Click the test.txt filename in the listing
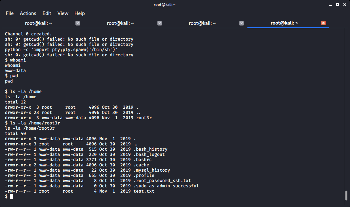 (x=144, y=191)
